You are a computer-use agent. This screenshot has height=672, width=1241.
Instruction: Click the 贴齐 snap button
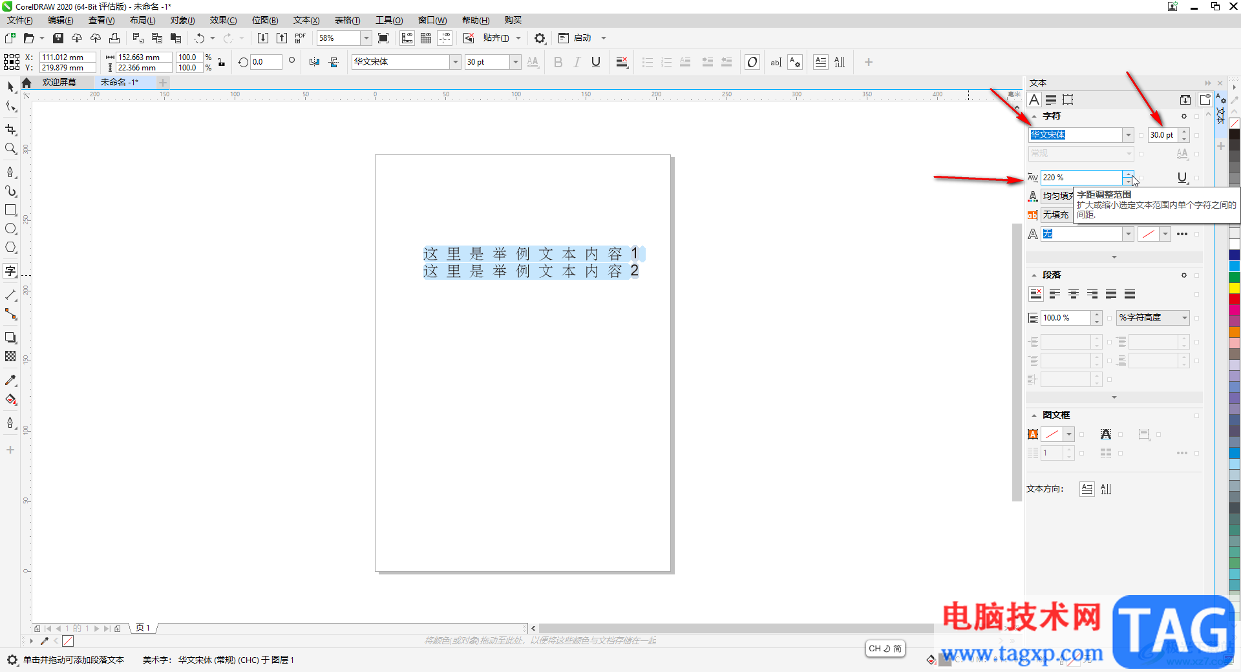point(496,38)
